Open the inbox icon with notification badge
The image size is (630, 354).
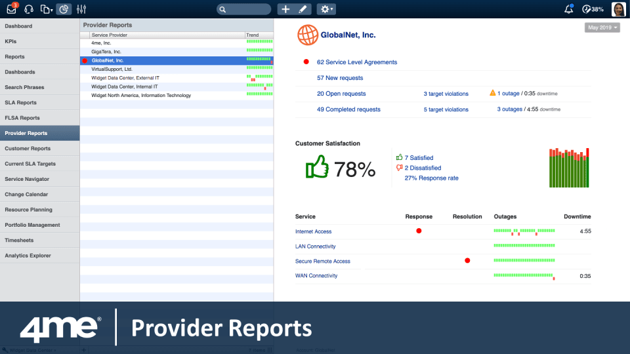[11, 9]
